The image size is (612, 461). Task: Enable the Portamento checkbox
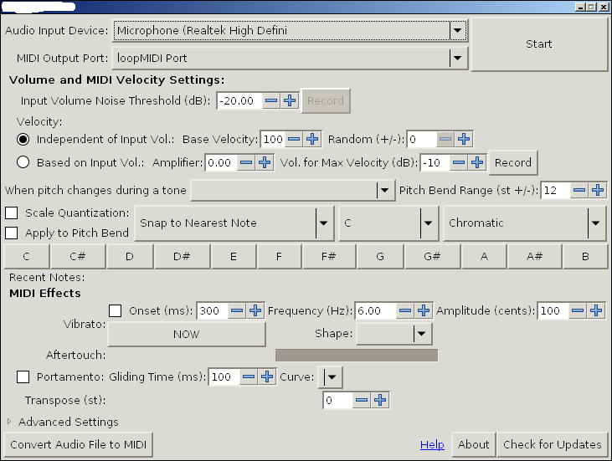(x=23, y=376)
